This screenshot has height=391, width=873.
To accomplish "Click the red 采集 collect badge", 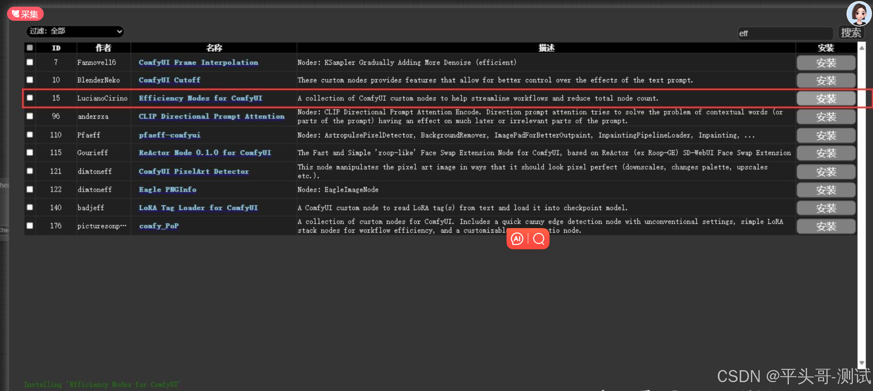I will pyautogui.click(x=25, y=14).
